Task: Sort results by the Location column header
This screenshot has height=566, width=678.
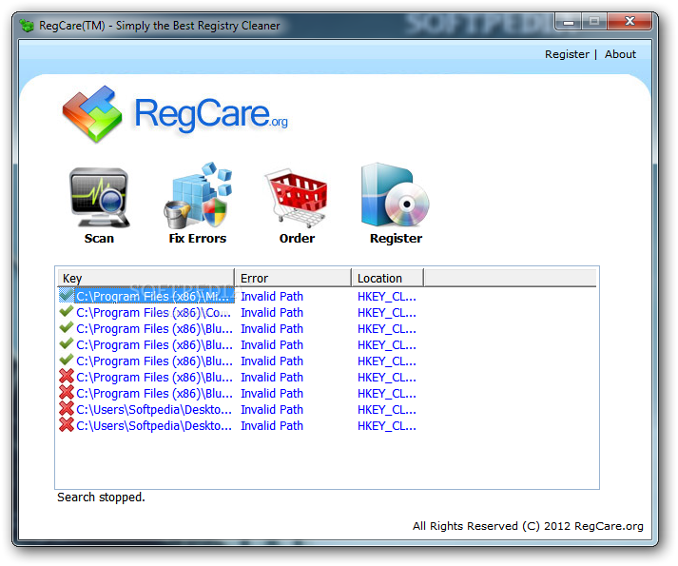Action: pyautogui.click(x=387, y=278)
